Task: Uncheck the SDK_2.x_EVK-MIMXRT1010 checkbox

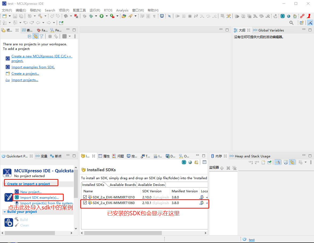Action: coord(85,197)
